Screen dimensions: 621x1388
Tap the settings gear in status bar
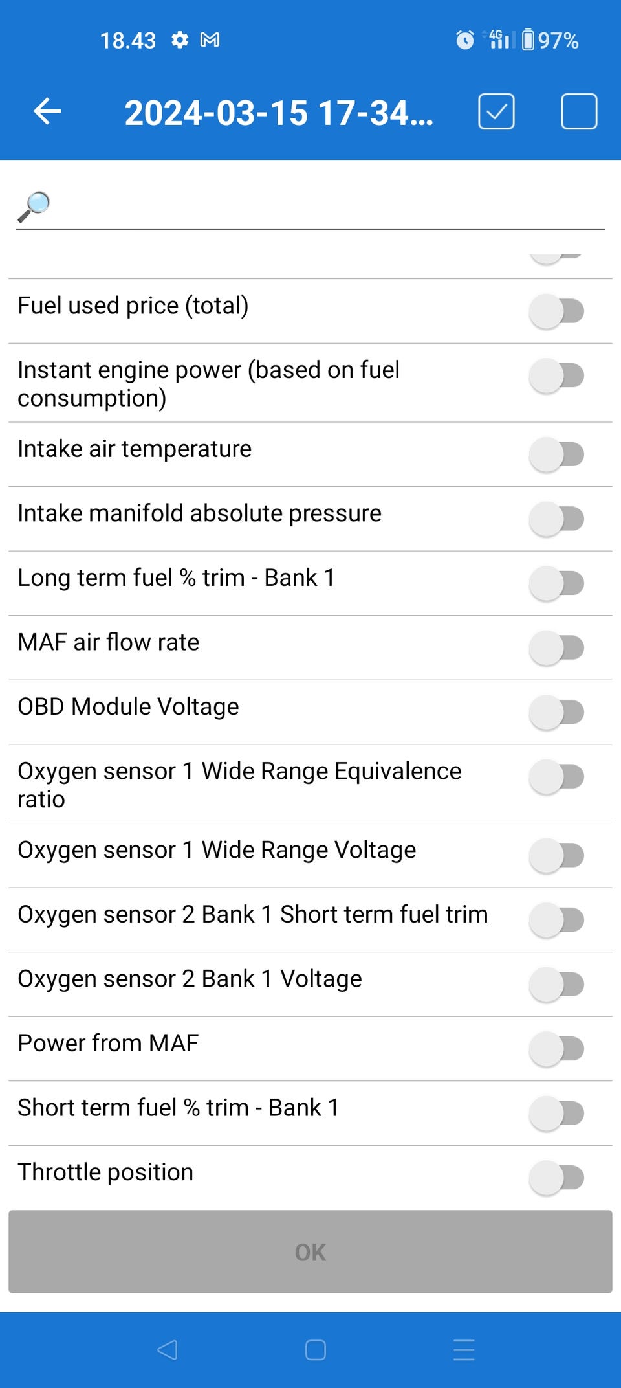coord(180,40)
